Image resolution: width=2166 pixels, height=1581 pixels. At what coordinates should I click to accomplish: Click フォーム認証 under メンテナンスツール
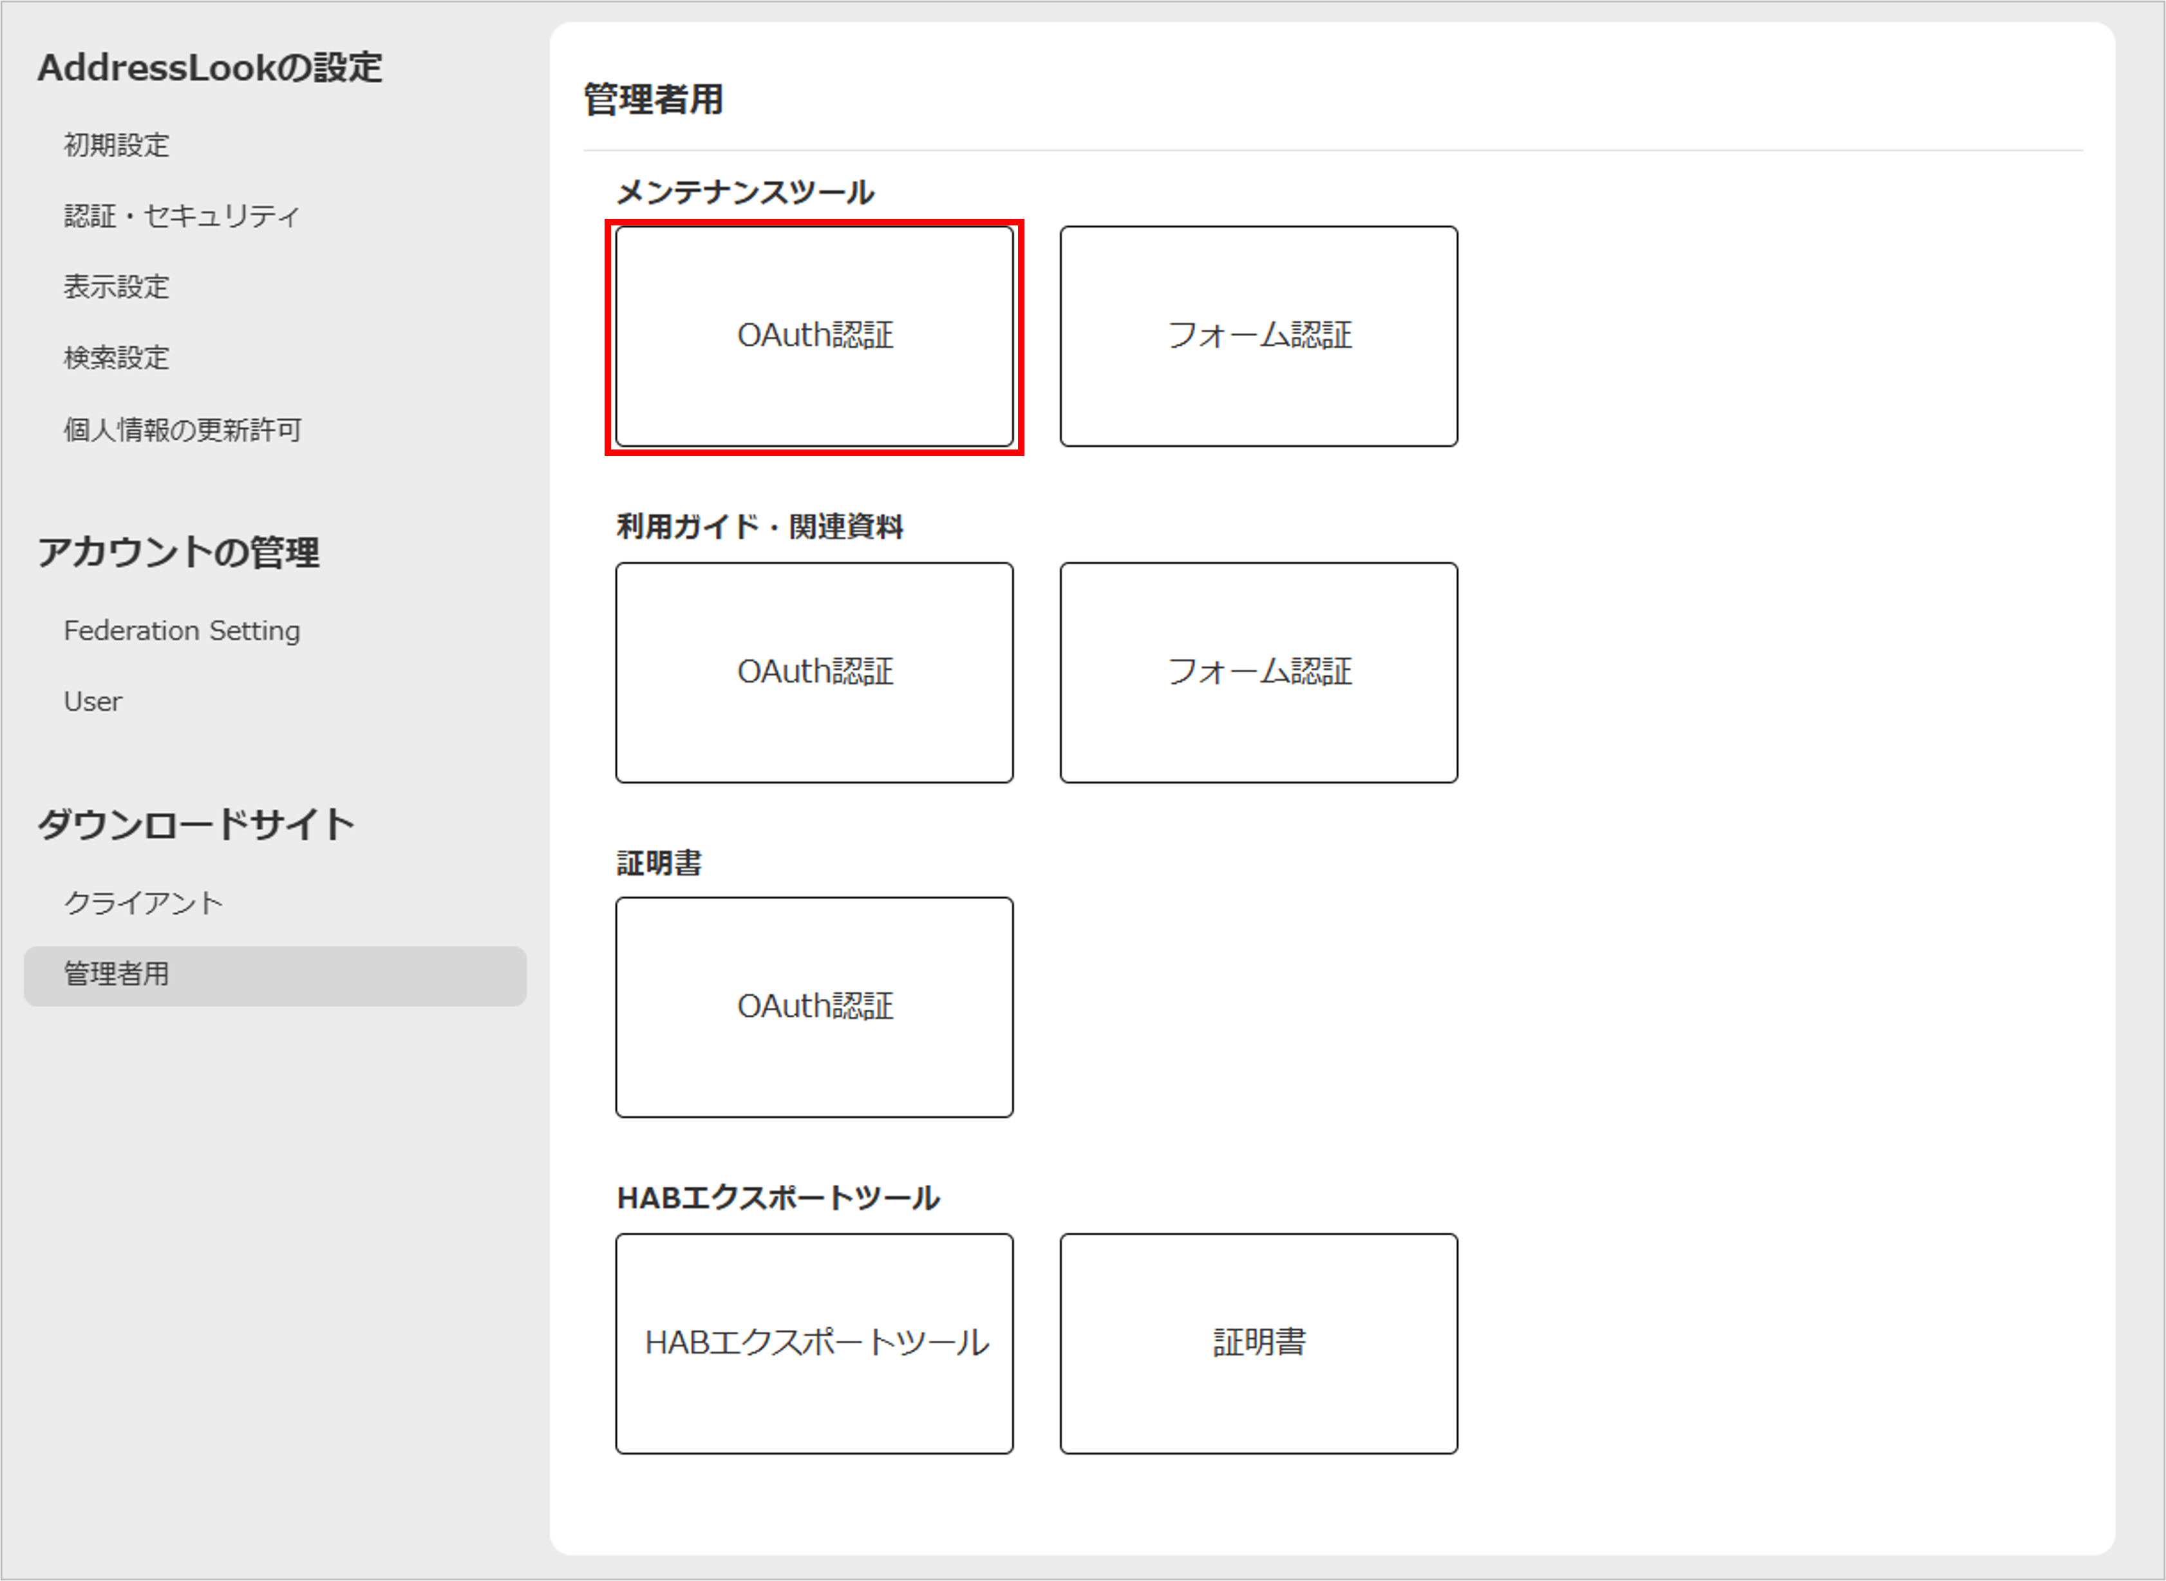coord(1258,336)
